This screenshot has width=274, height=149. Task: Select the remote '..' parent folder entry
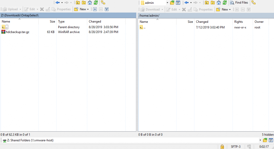point(143,28)
